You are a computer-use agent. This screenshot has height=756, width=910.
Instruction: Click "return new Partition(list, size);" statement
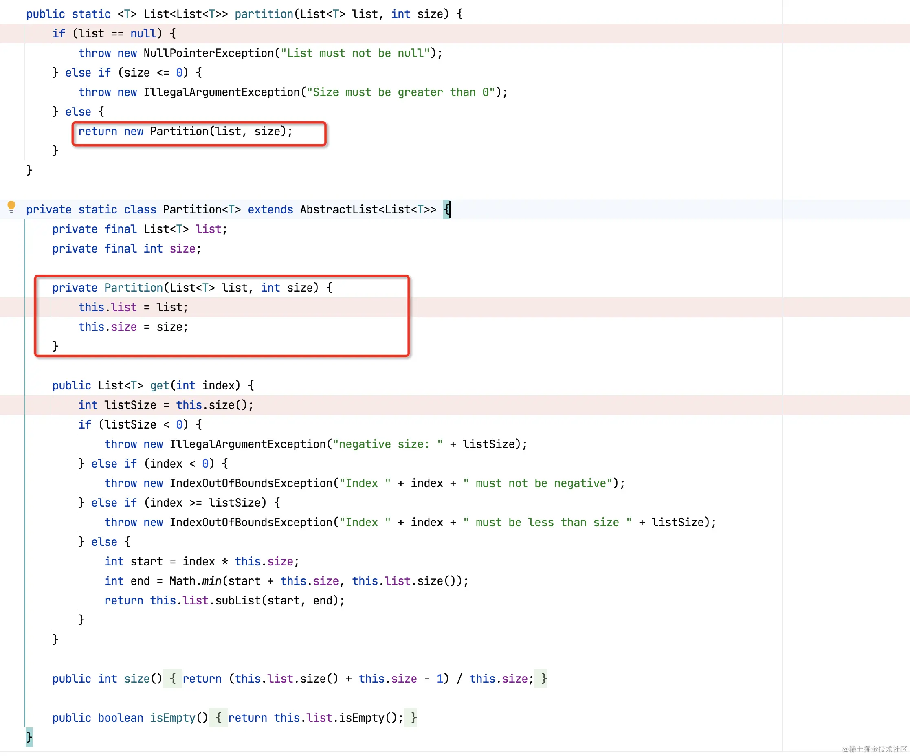click(185, 131)
